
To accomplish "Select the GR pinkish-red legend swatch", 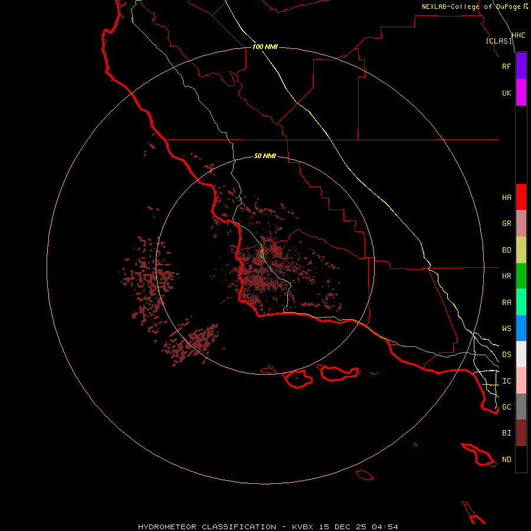I will (x=521, y=224).
